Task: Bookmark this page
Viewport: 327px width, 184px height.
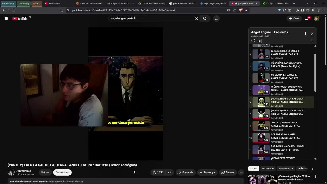Action: click(x=62, y=10)
